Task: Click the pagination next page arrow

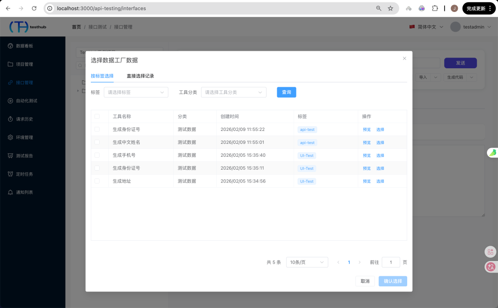Action: [x=359, y=262]
